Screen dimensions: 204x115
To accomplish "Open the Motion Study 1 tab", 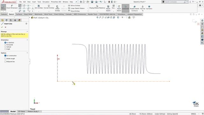I will [33, 111].
